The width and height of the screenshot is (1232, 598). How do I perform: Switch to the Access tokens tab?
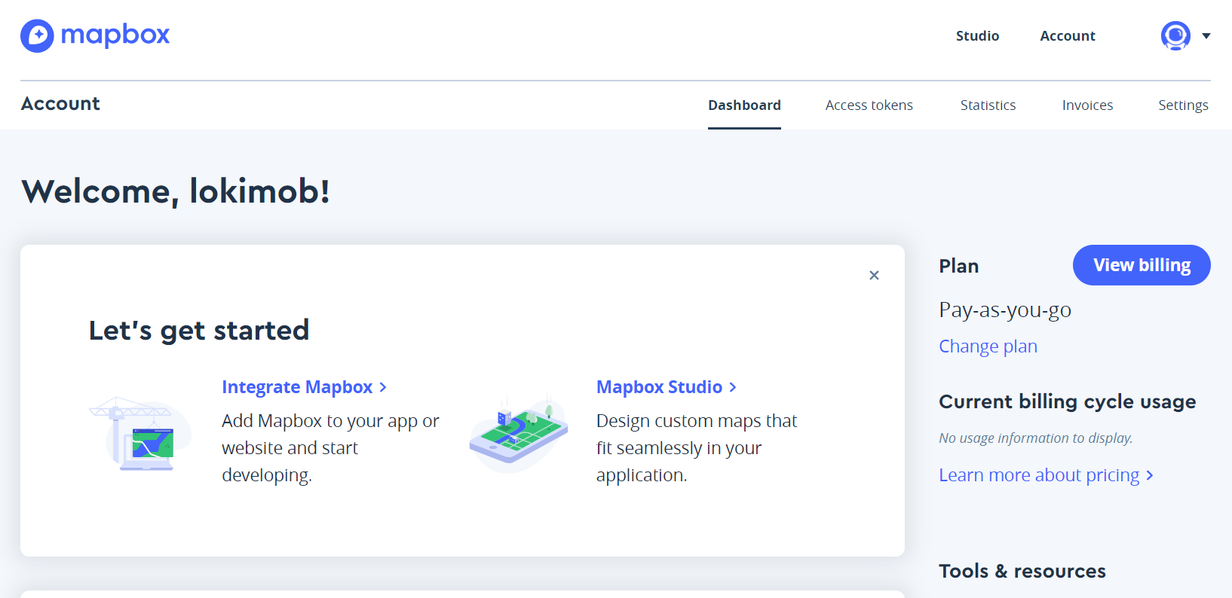[x=869, y=105]
